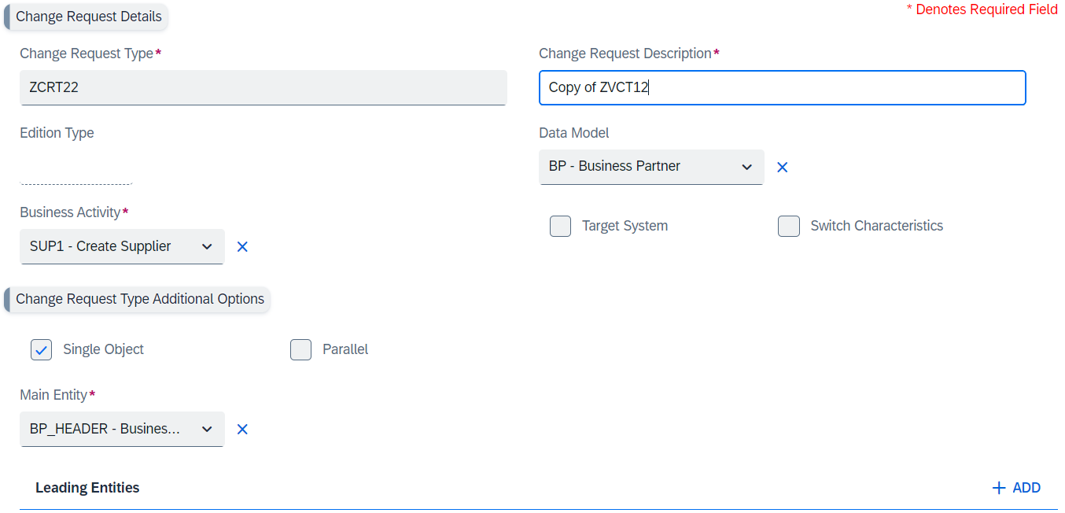Open the Data Model dropdown

click(x=651, y=167)
